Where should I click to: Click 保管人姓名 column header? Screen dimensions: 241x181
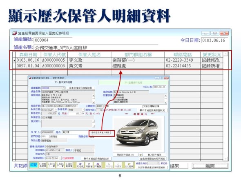coord(89,55)
